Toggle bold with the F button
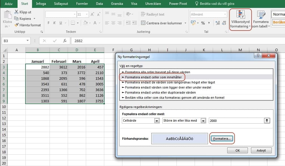The height and width of the screenshot is (166, 285). (x=48, y=23)
